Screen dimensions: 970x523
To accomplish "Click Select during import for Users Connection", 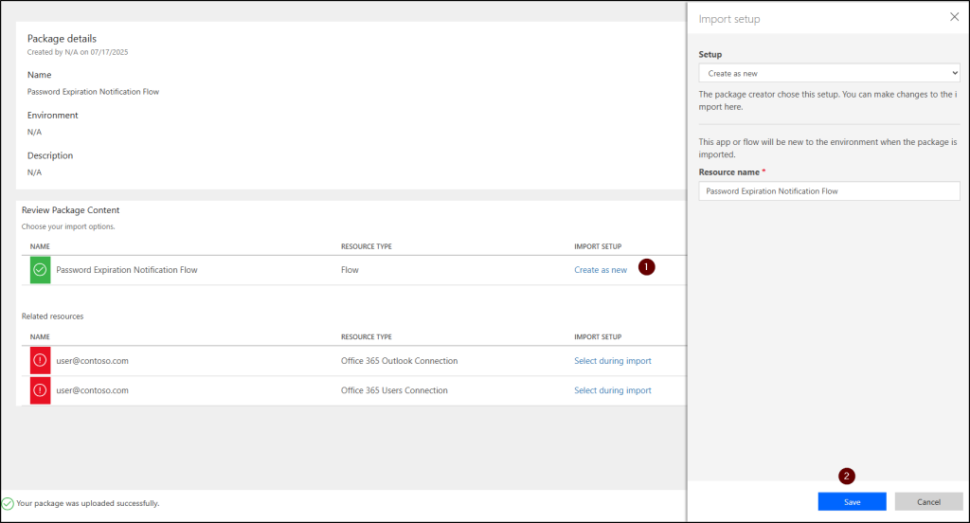I will pos(613,390).
